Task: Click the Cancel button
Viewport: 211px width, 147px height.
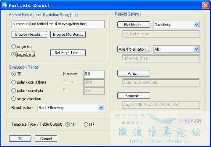Action: (46, 139)
